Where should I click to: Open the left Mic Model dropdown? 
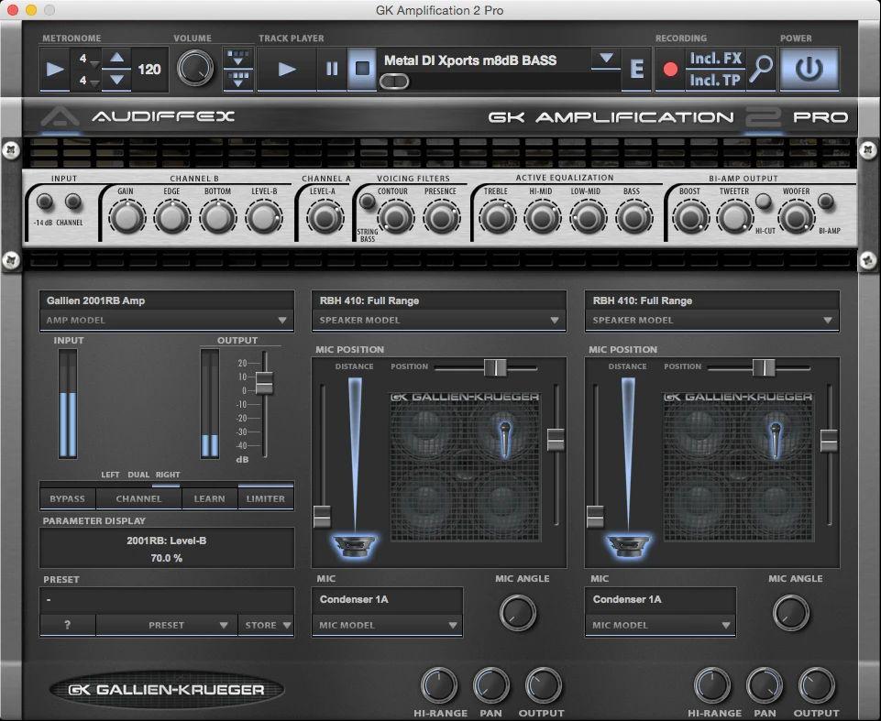(387, 625)
